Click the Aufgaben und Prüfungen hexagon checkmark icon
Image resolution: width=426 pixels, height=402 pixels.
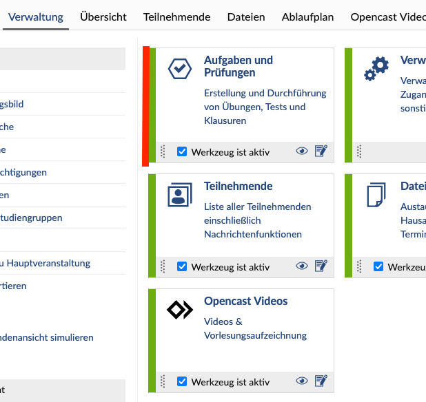click(x=180, y=69)
